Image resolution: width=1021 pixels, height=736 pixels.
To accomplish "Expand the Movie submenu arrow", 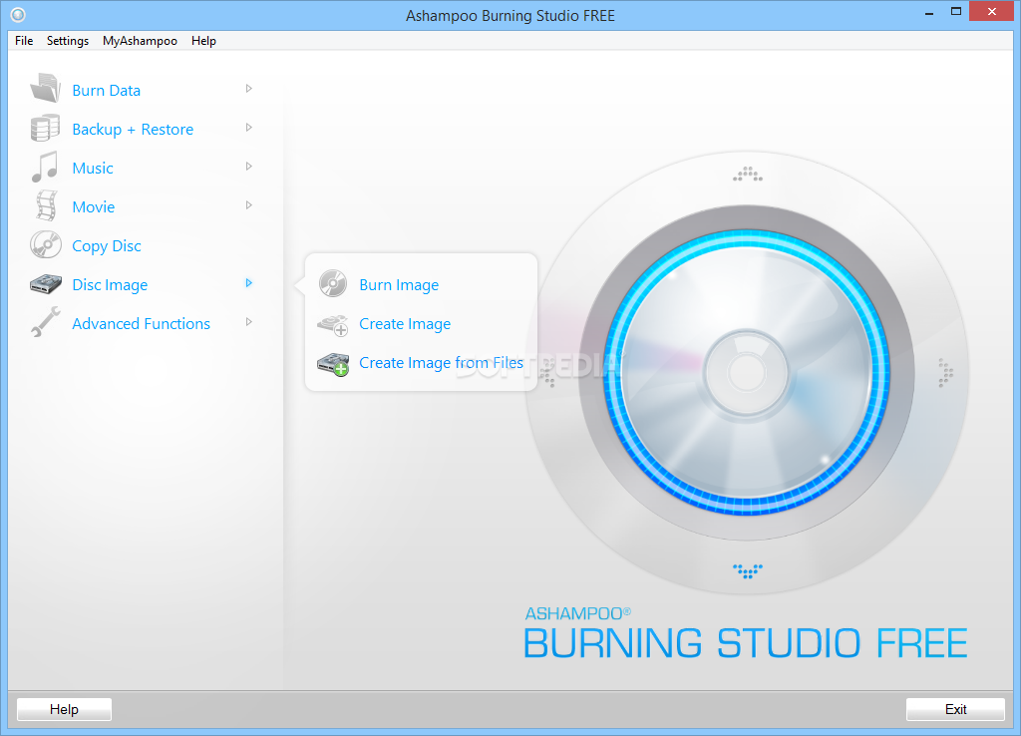I will click(x=248, y=205).
